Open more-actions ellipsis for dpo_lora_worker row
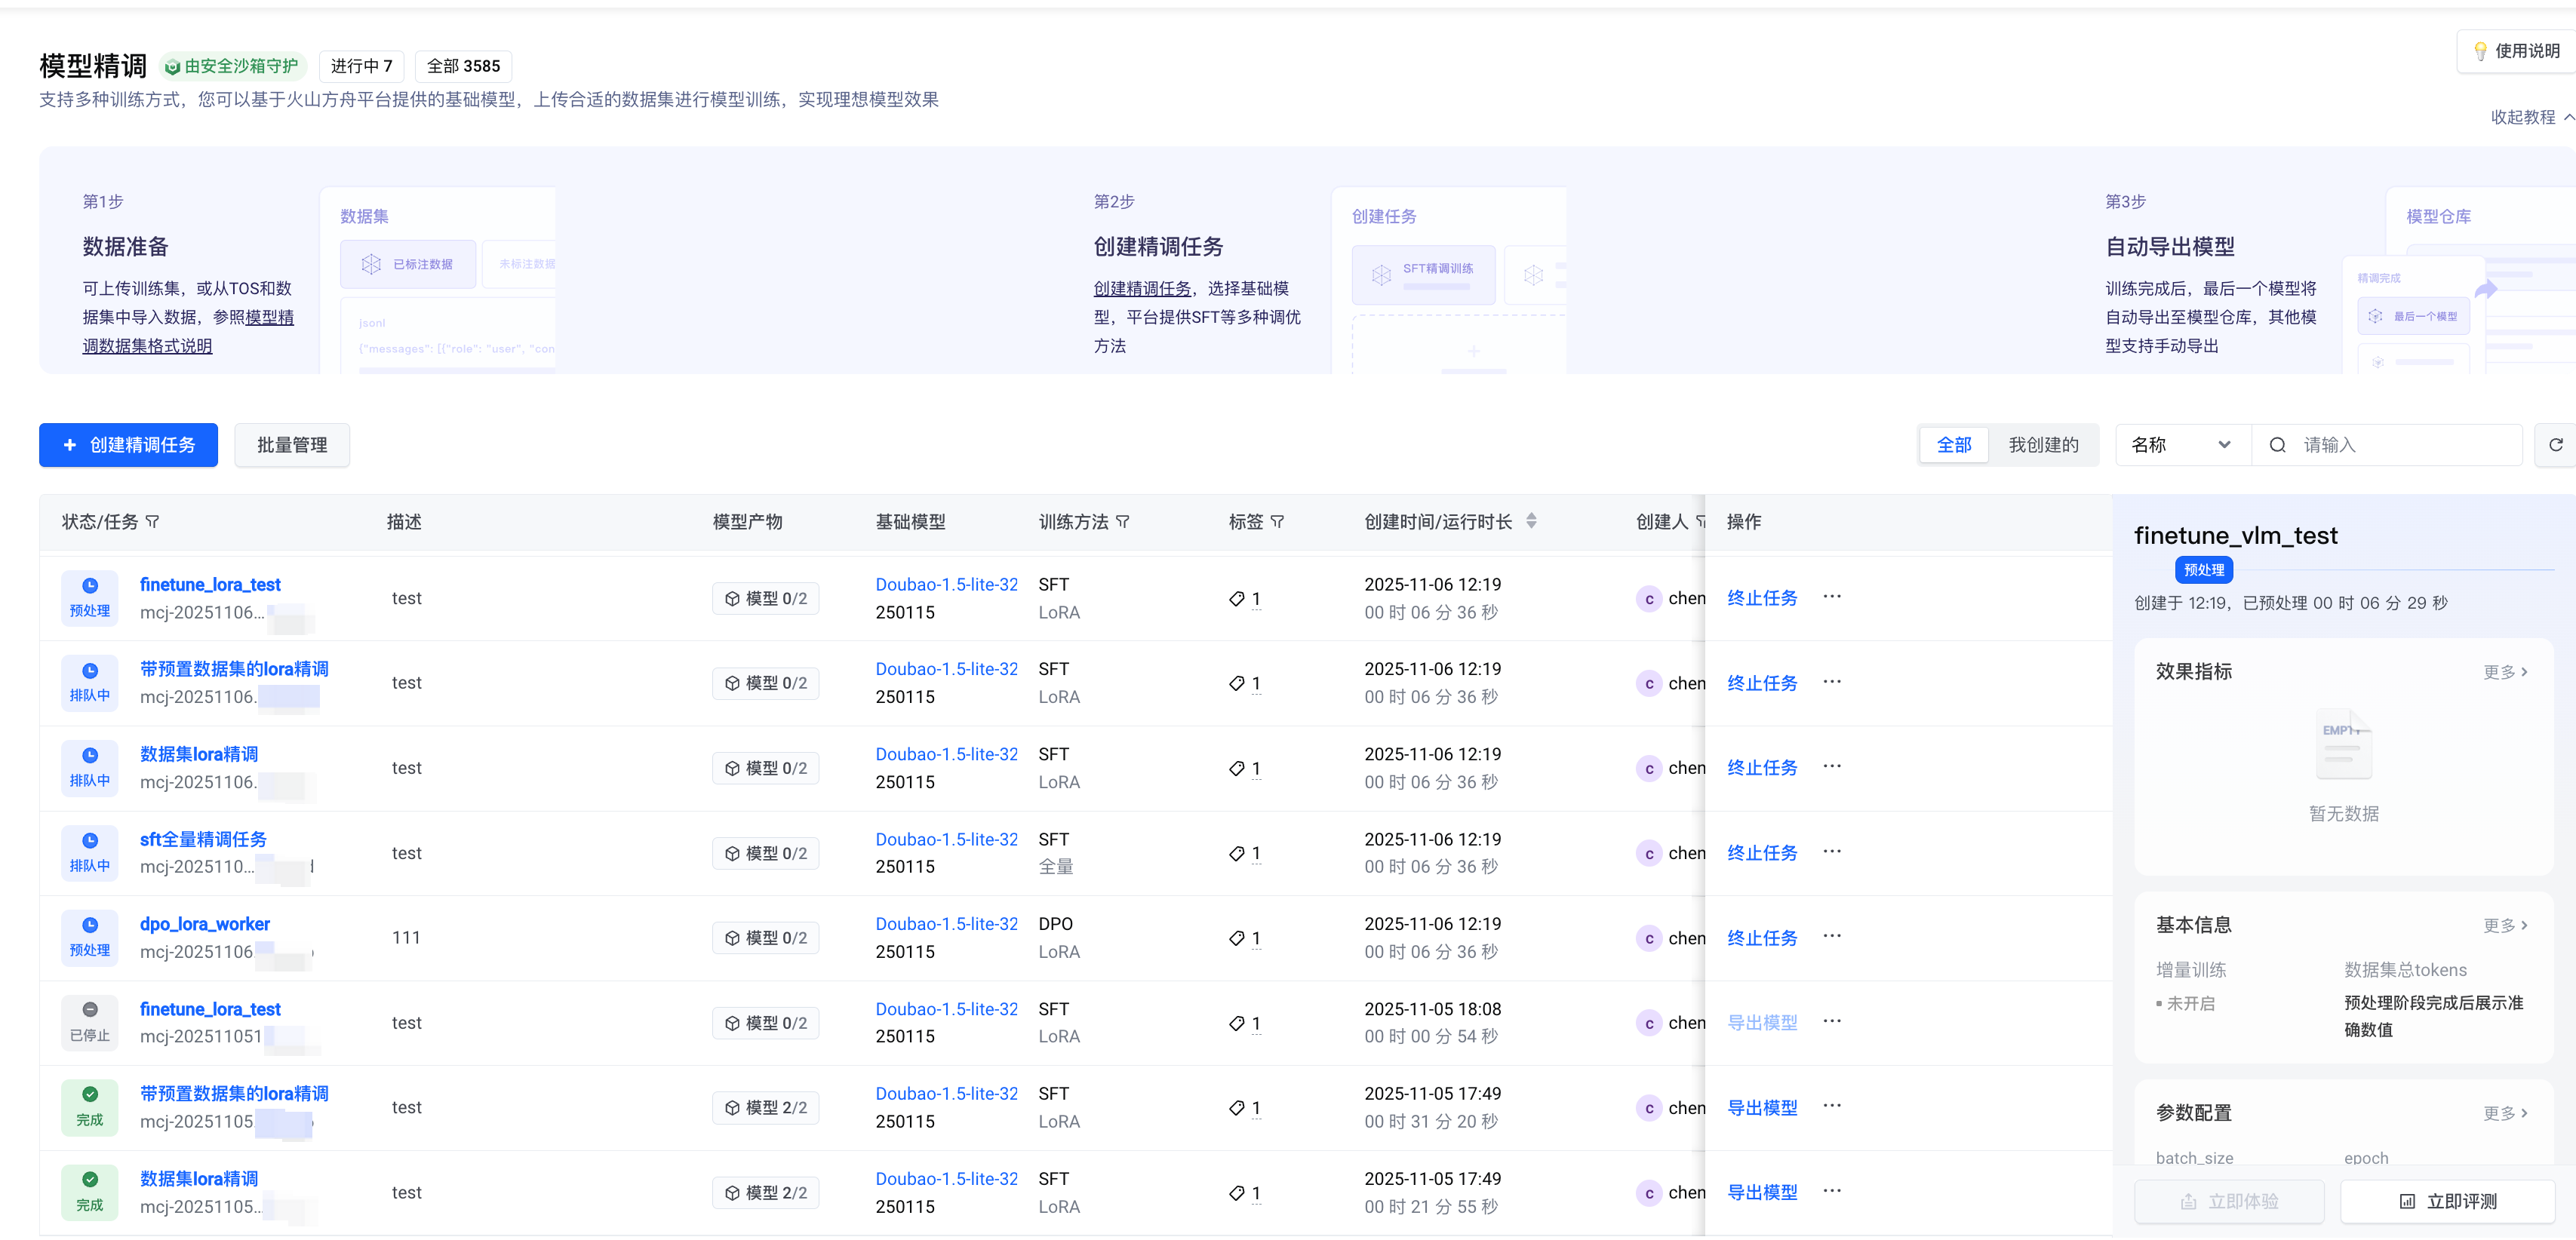The height and width of the screenshot is (1240, 2576). tap(1831, 936)
